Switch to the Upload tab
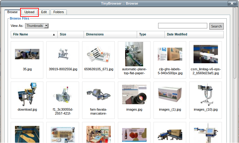The width and height of the screenshot is (239, 143). coord(29,12)
